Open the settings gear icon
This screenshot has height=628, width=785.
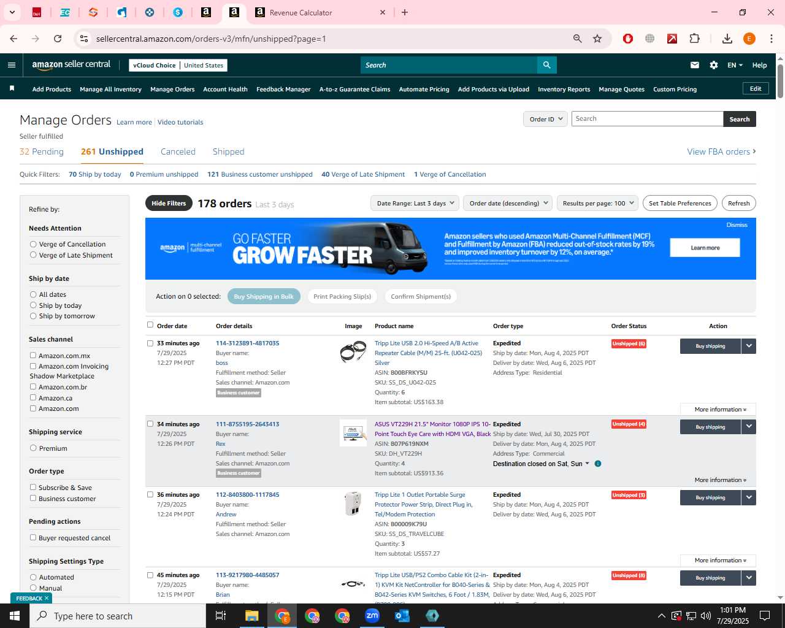click(714, 65)
